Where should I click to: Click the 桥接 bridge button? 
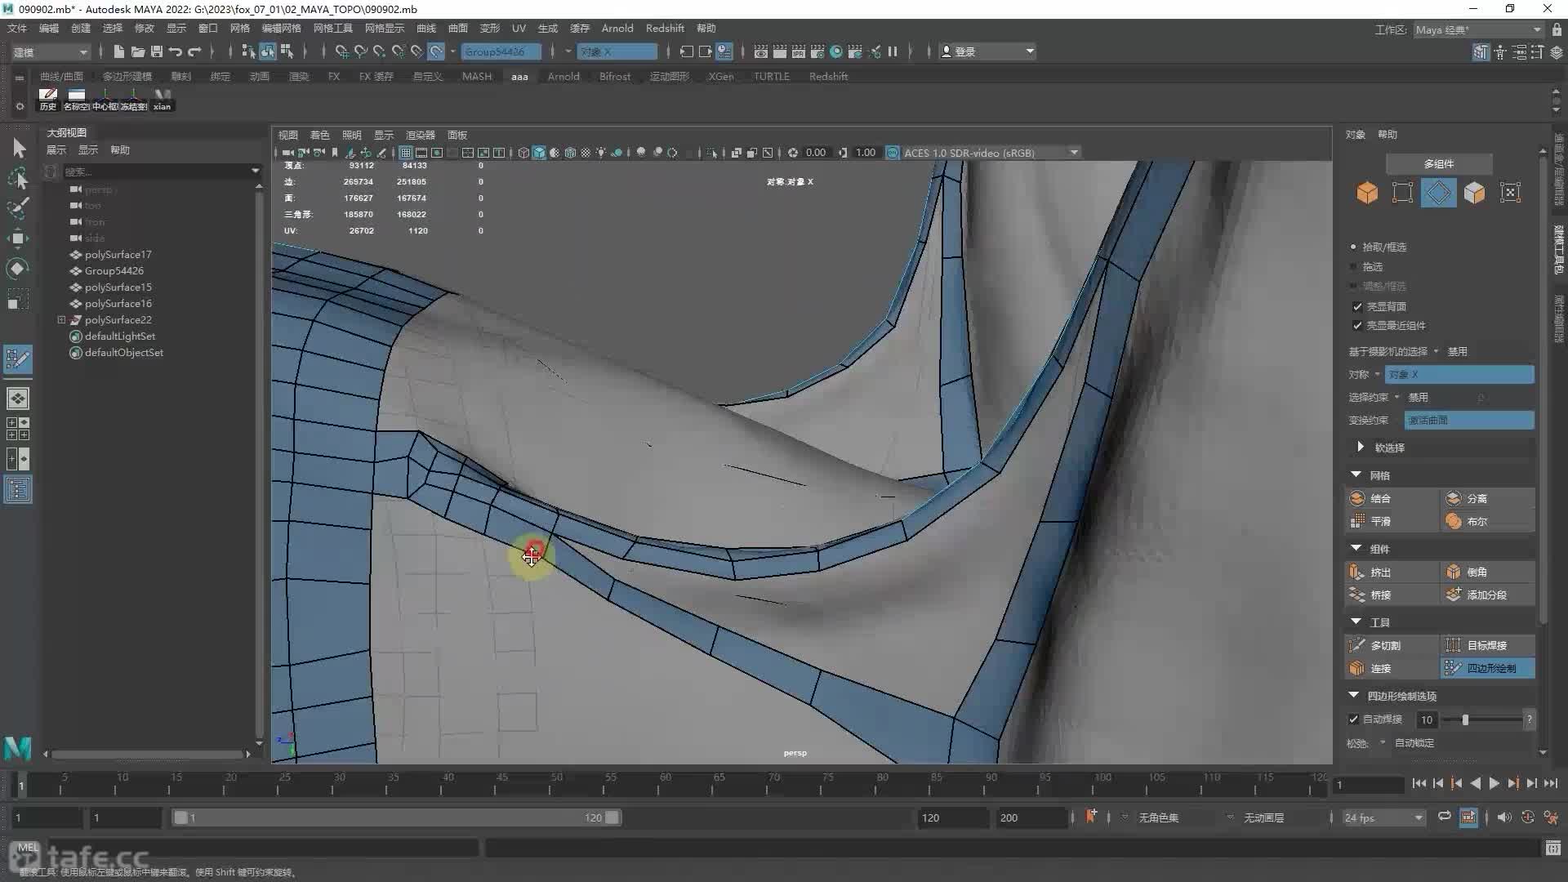[x=1391, y=595]
